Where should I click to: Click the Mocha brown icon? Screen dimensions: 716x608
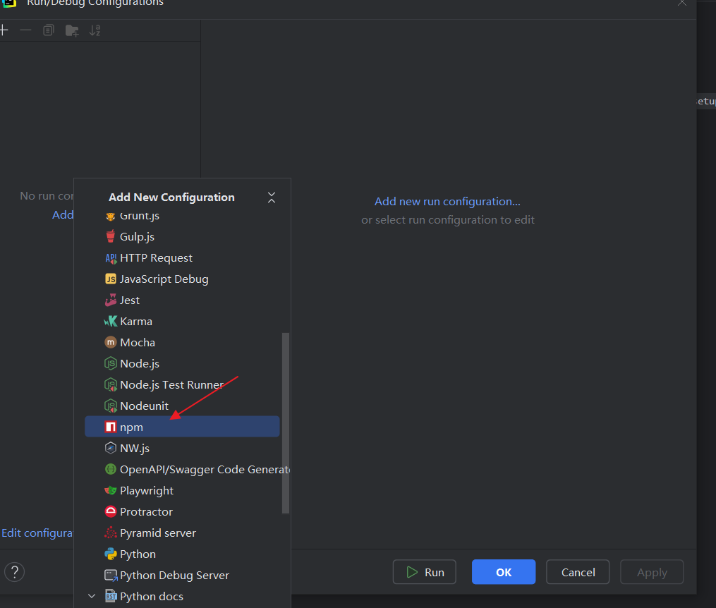tap(111, 342)
